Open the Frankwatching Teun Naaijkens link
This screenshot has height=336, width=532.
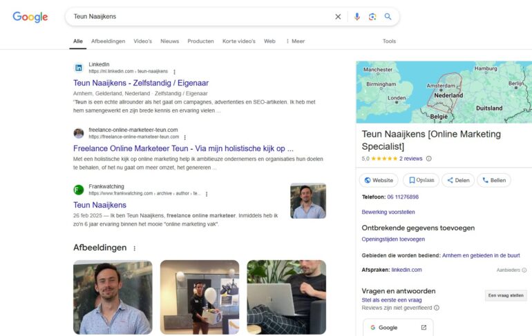[99, 205]
